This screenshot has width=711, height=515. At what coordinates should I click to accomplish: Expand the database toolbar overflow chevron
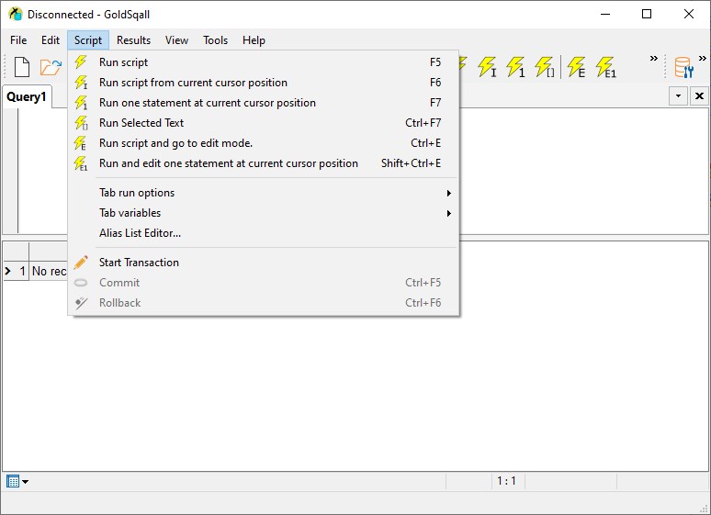click(x=703, y=58)
